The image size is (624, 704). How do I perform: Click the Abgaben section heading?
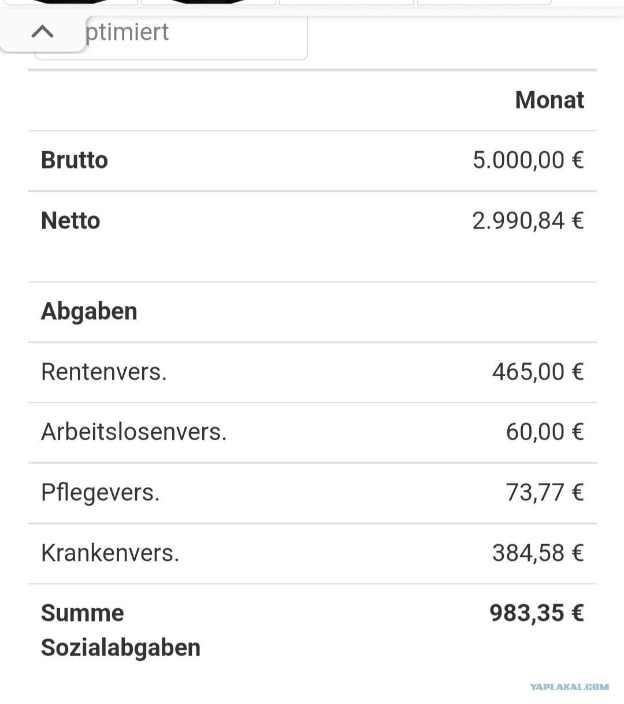89,312
